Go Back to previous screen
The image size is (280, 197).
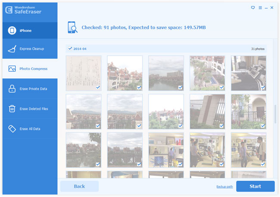point(79,186)
